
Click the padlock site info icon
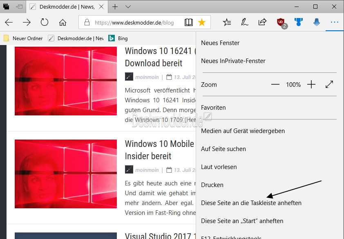pyautogui.click(x=87, y=22)
